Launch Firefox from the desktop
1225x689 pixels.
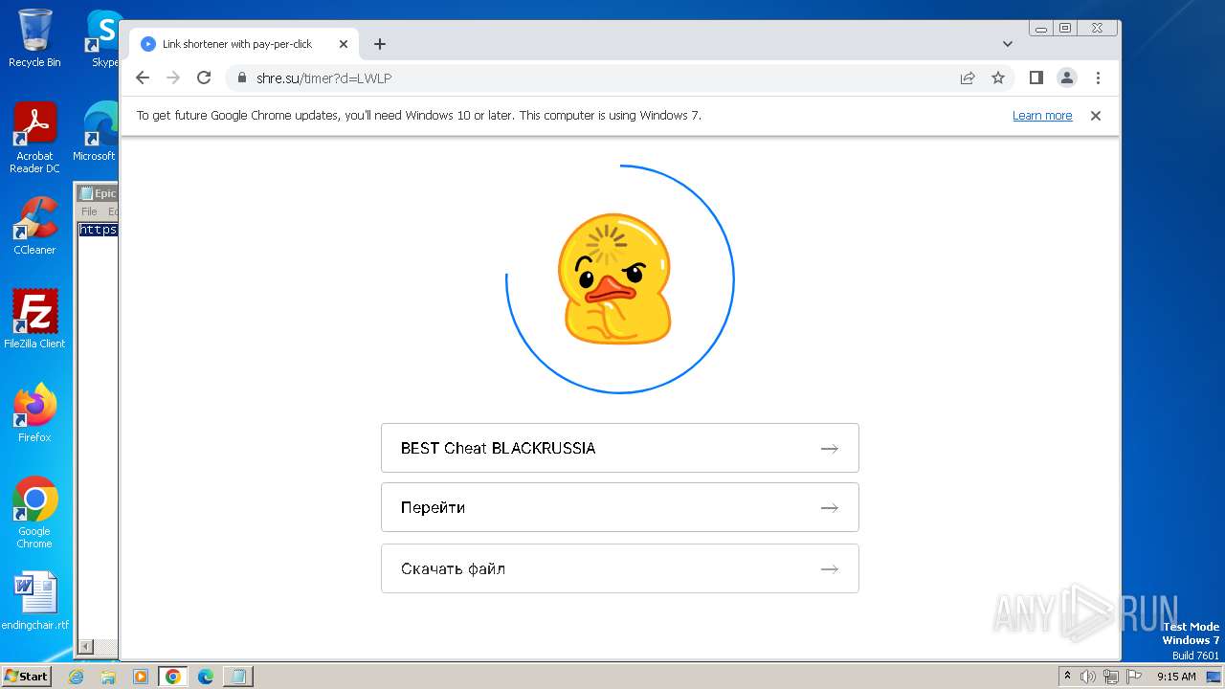[34, 412]
